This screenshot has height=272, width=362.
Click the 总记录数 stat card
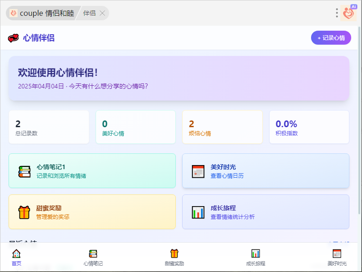tap(49, 127)
